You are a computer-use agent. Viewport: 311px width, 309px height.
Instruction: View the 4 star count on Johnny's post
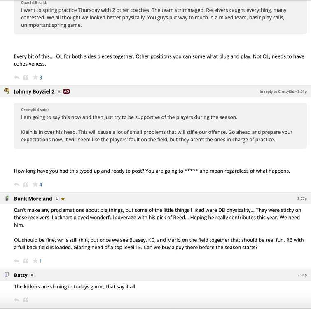click(41, 185)
